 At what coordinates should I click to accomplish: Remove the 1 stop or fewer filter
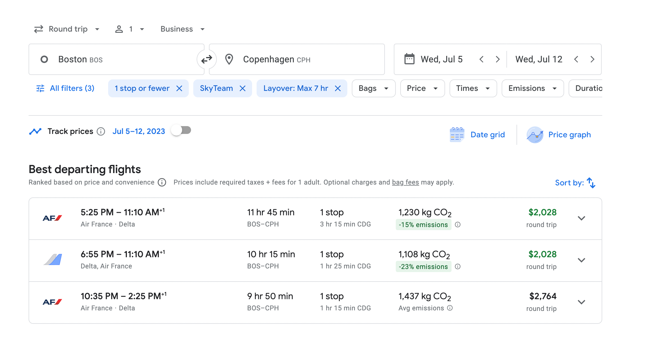(179, 88)
